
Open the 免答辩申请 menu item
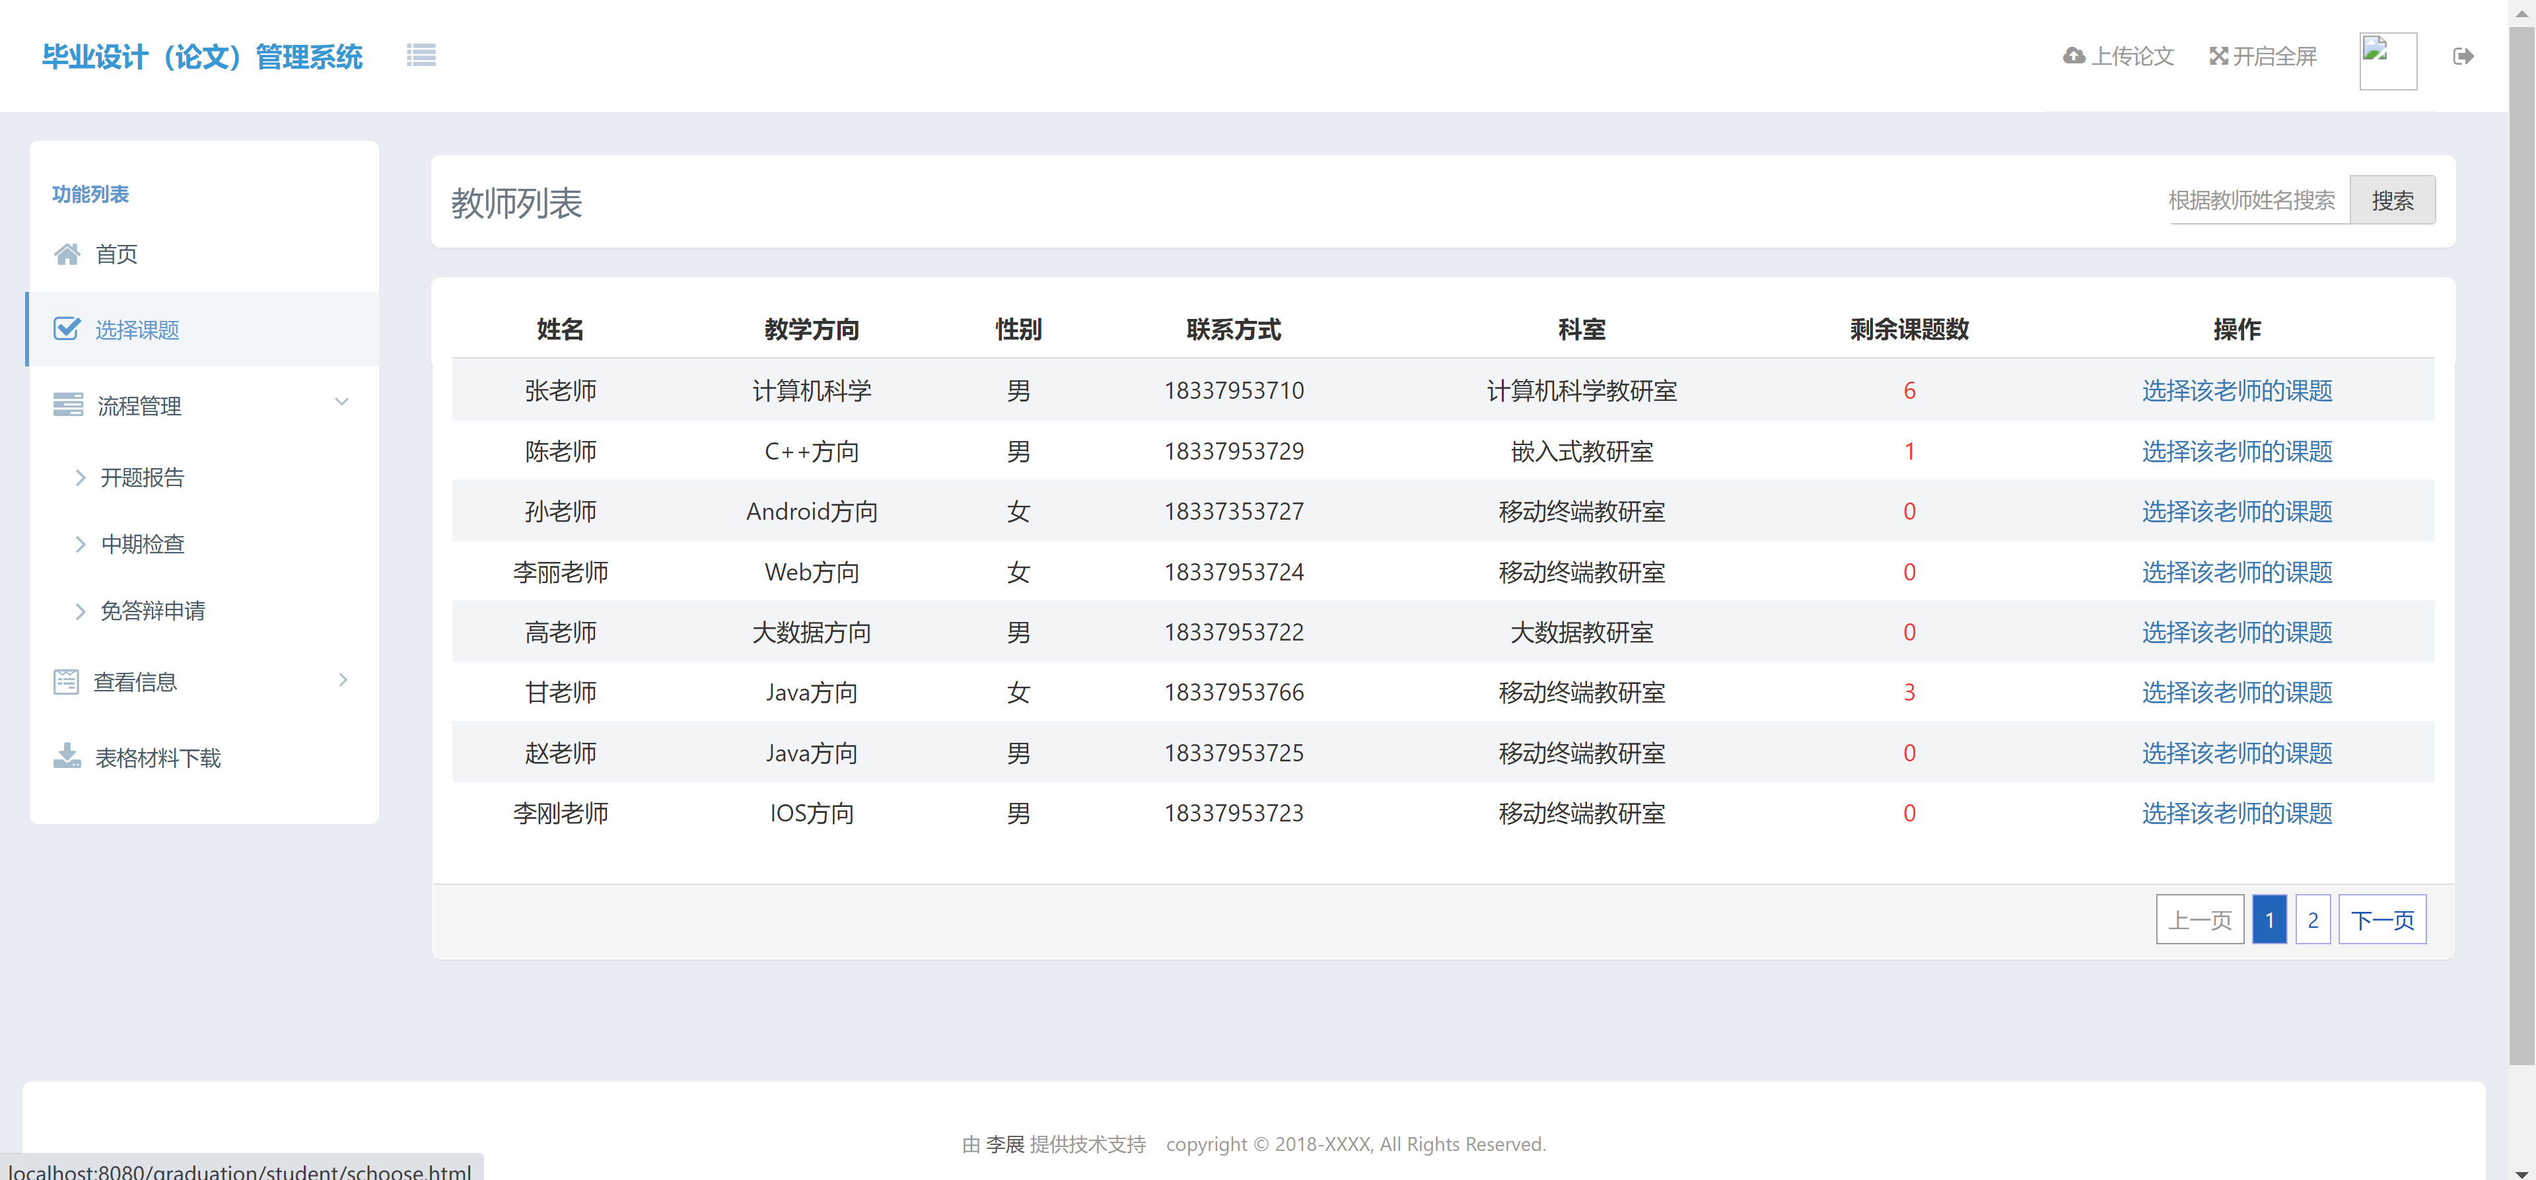153,611
